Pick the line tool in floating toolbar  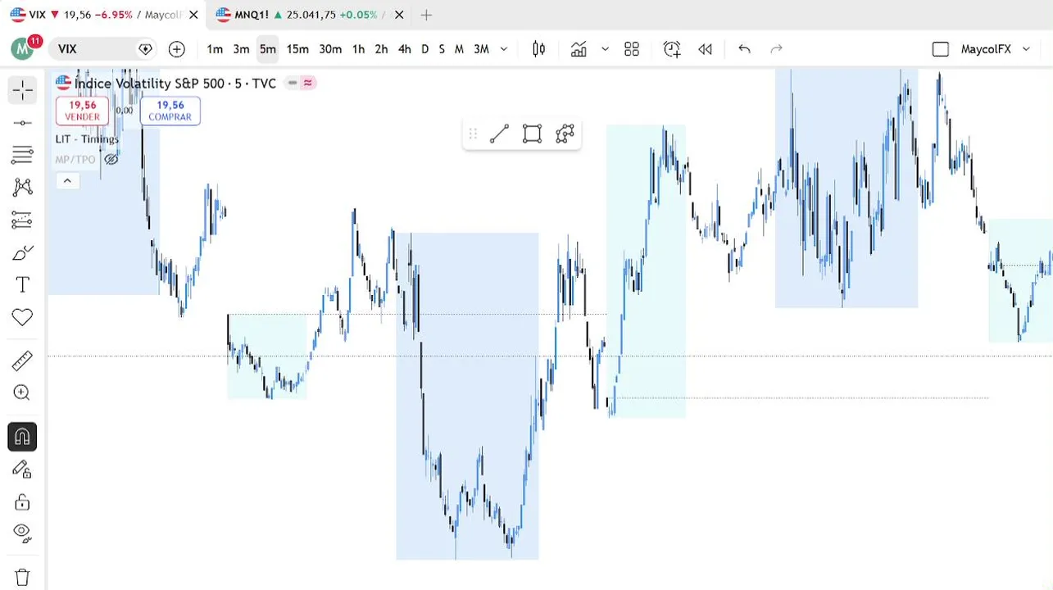(x=499, y=134)
